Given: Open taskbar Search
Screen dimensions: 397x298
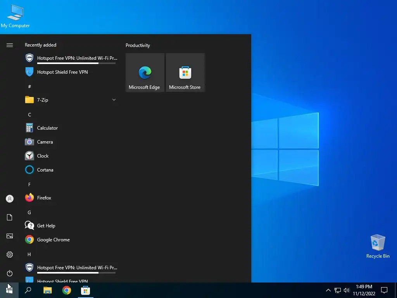Looking at the screenshot, I should pos(28,290).
